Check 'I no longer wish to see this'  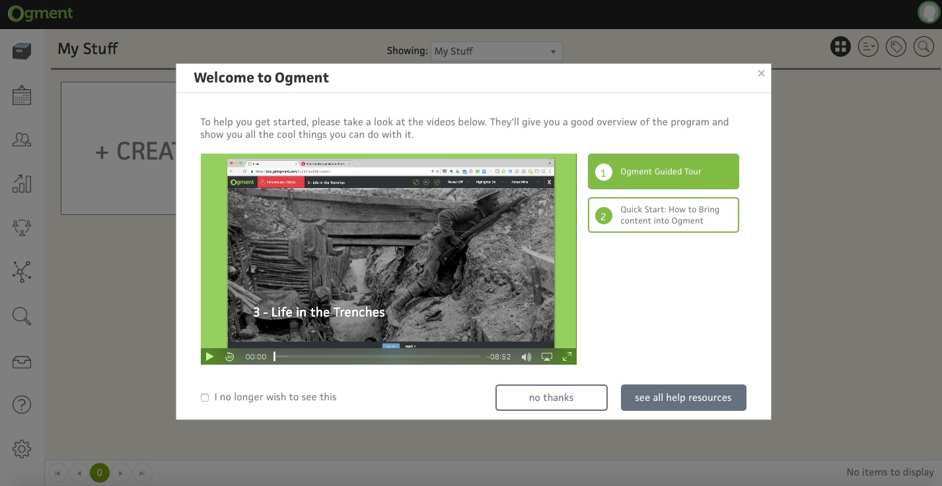205,398
